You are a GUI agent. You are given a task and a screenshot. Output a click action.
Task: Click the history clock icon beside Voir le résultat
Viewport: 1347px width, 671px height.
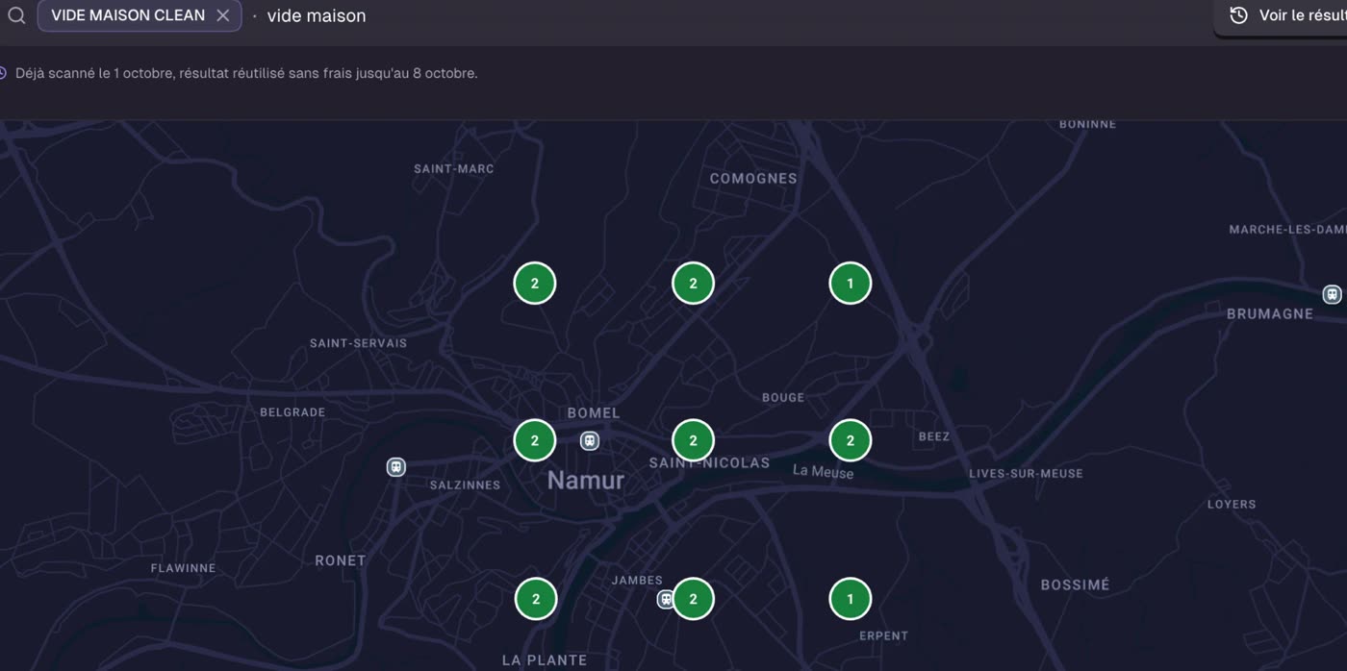click(1239, 15)
